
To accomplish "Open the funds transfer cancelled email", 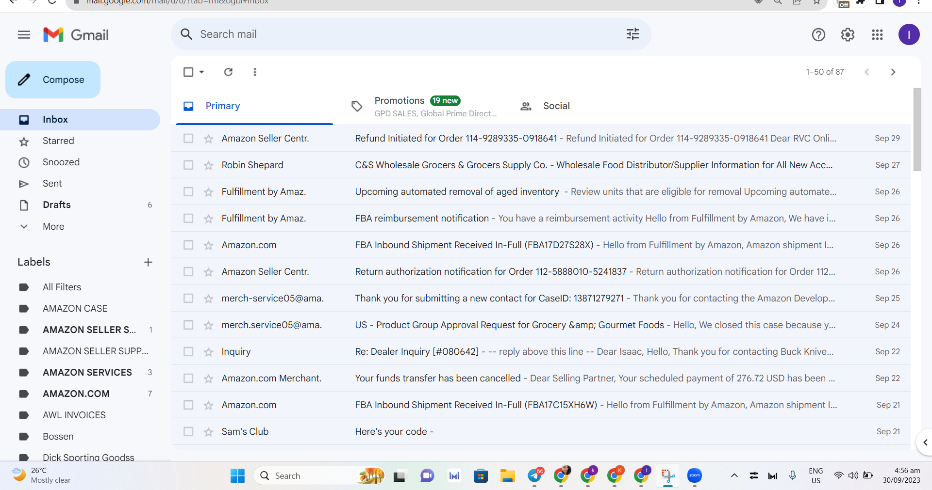I will [x=541, y=379].
